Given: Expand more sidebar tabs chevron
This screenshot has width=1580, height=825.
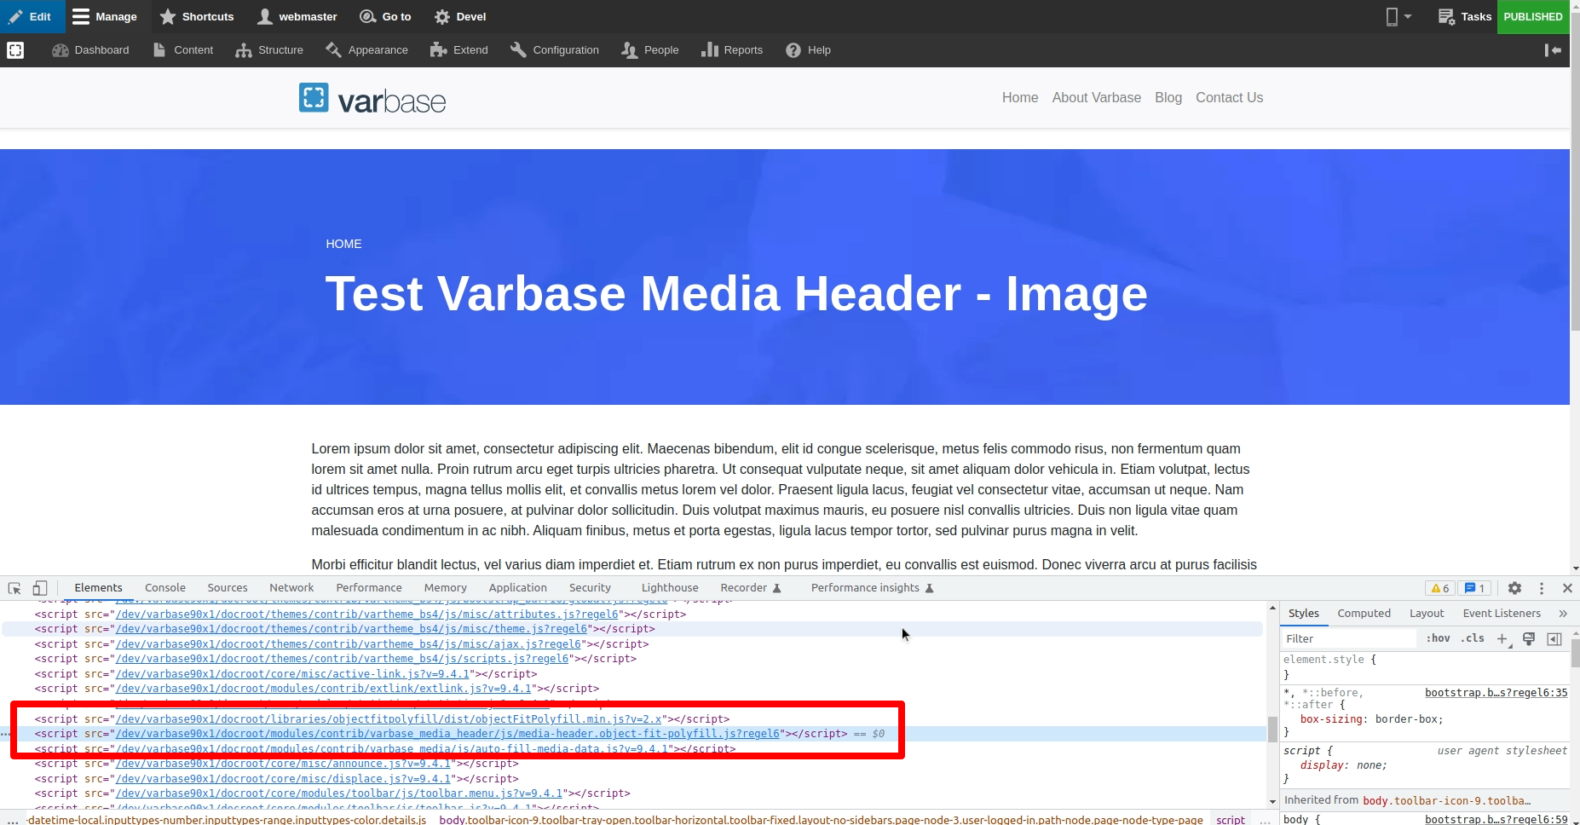Looking at the screenshot, I should (x=1562, y=613).
